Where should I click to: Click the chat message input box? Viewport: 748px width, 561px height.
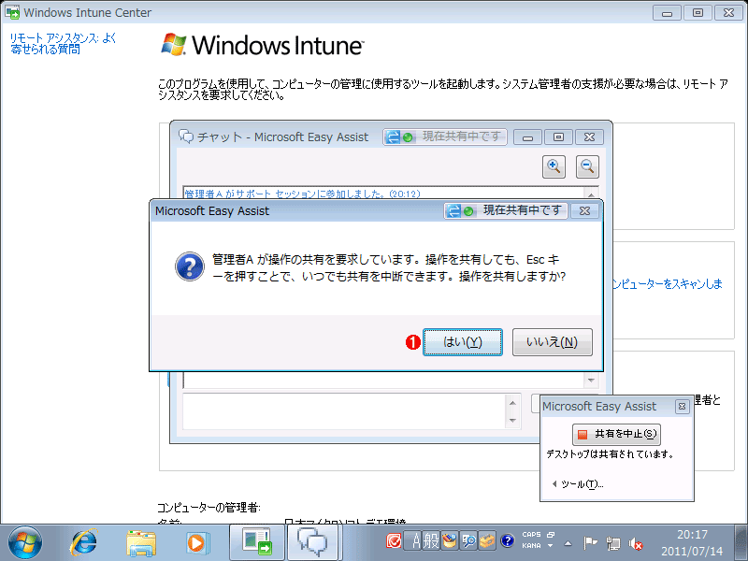pos(345,411)
